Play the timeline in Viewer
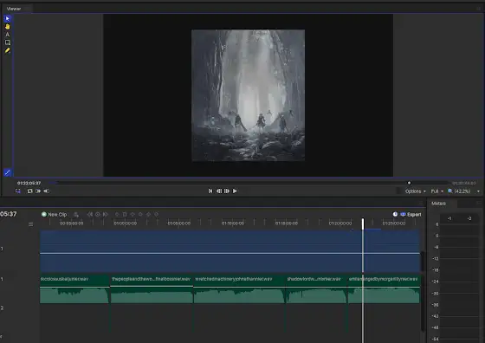This screenshot has width=485, height=343. pos(235,191)
